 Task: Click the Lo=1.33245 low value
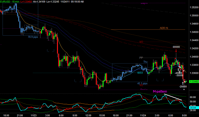tap(53, 2)
